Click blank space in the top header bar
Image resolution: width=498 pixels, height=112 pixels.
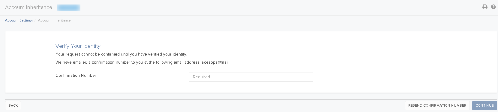coord(270,7)
